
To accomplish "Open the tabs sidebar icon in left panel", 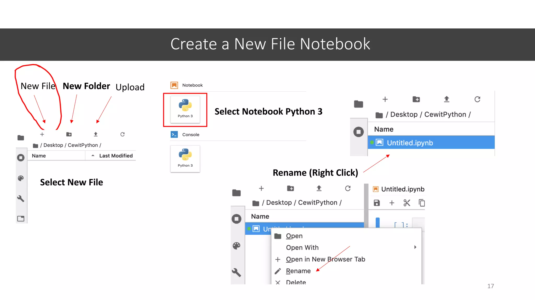I will (x=21, y=218).
